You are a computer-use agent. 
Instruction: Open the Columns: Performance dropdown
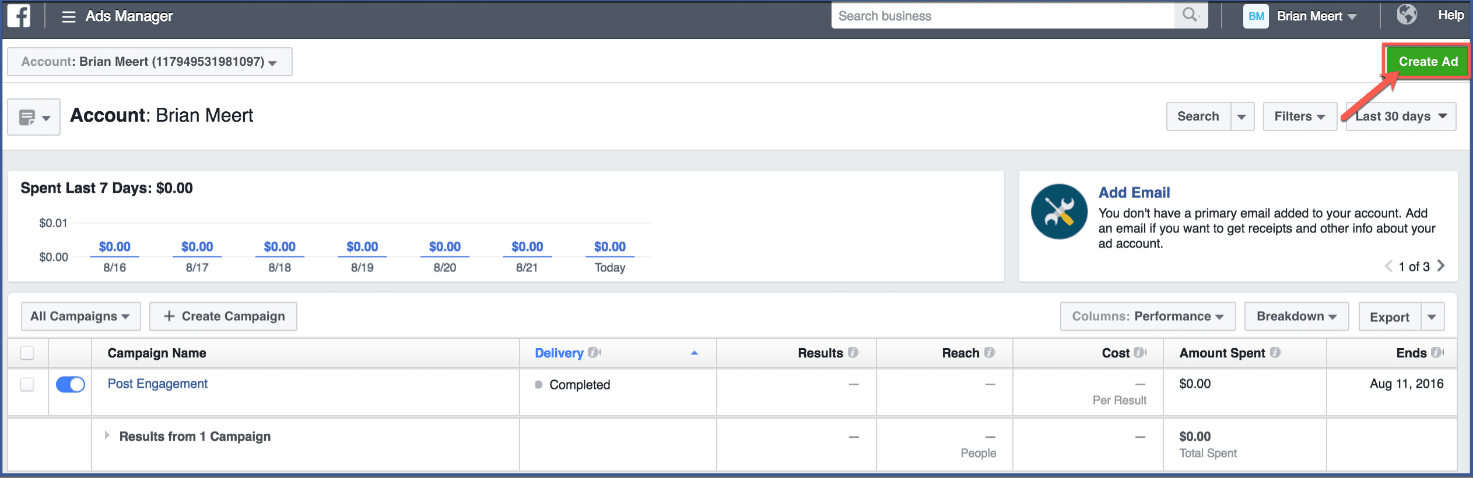1148,316
